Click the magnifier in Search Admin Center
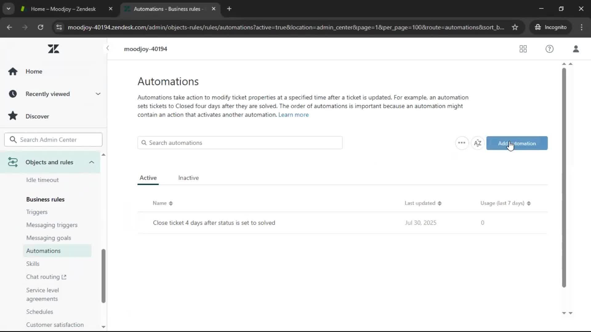The width and height of the screenshot is (591, 332). pos(13,140)
